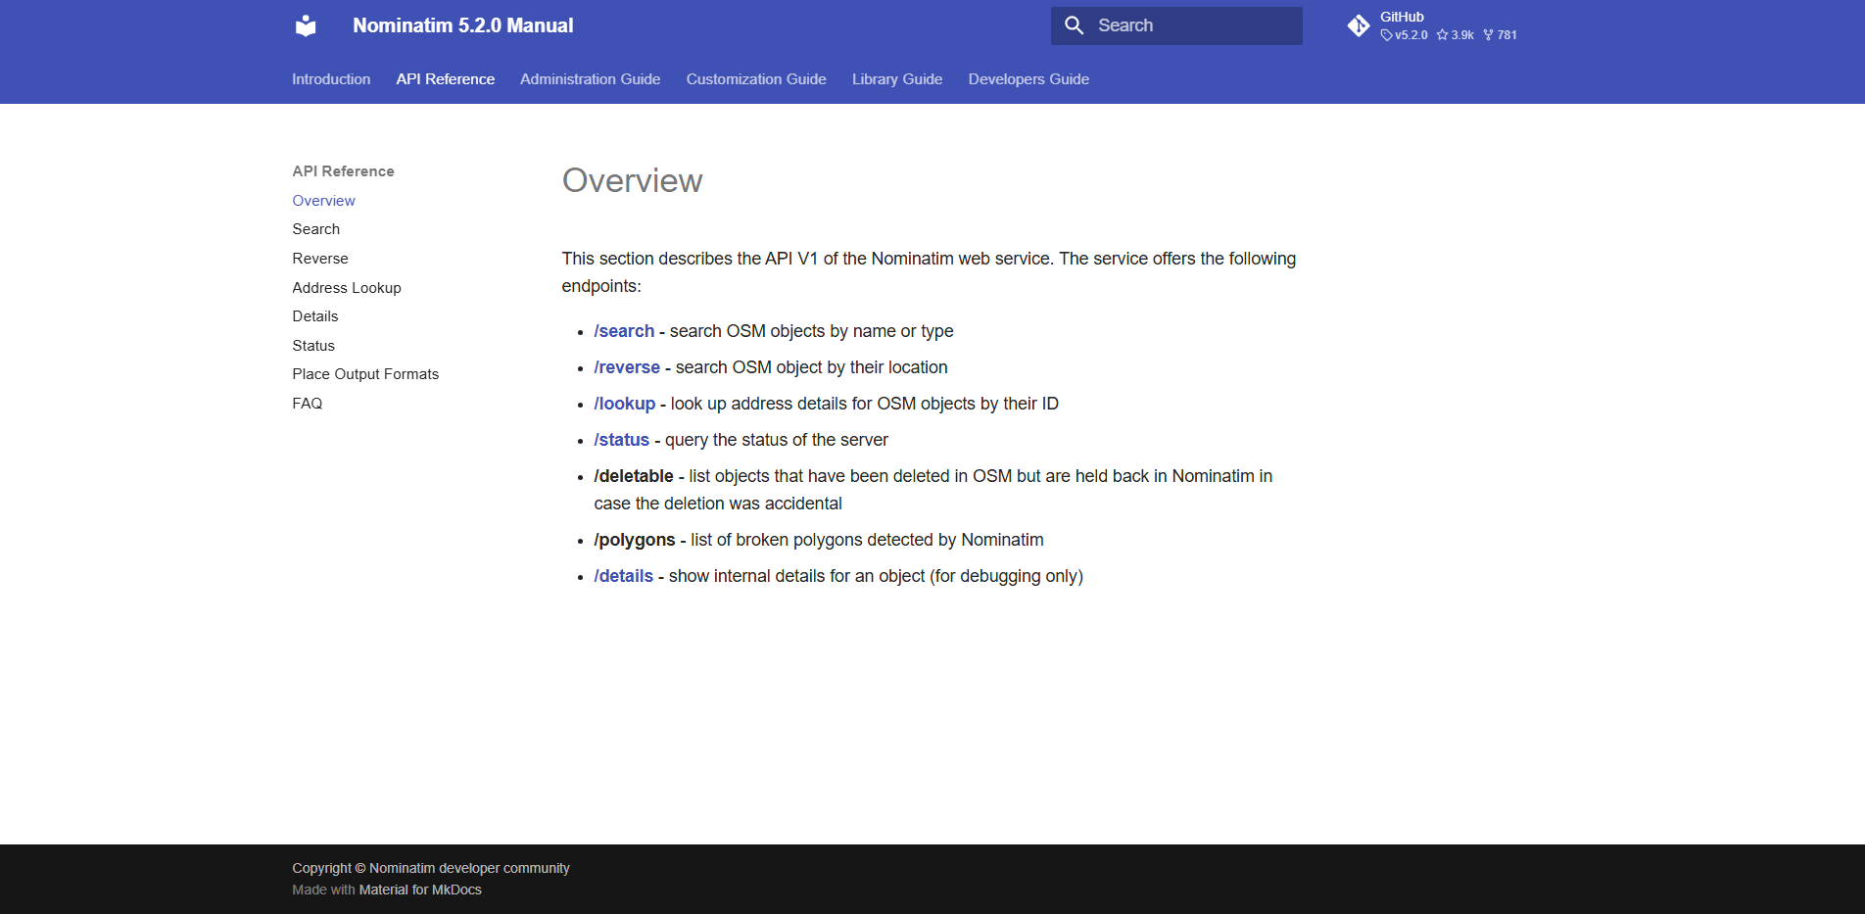Open the /status endpoint documentation link

tap(621, 440)
